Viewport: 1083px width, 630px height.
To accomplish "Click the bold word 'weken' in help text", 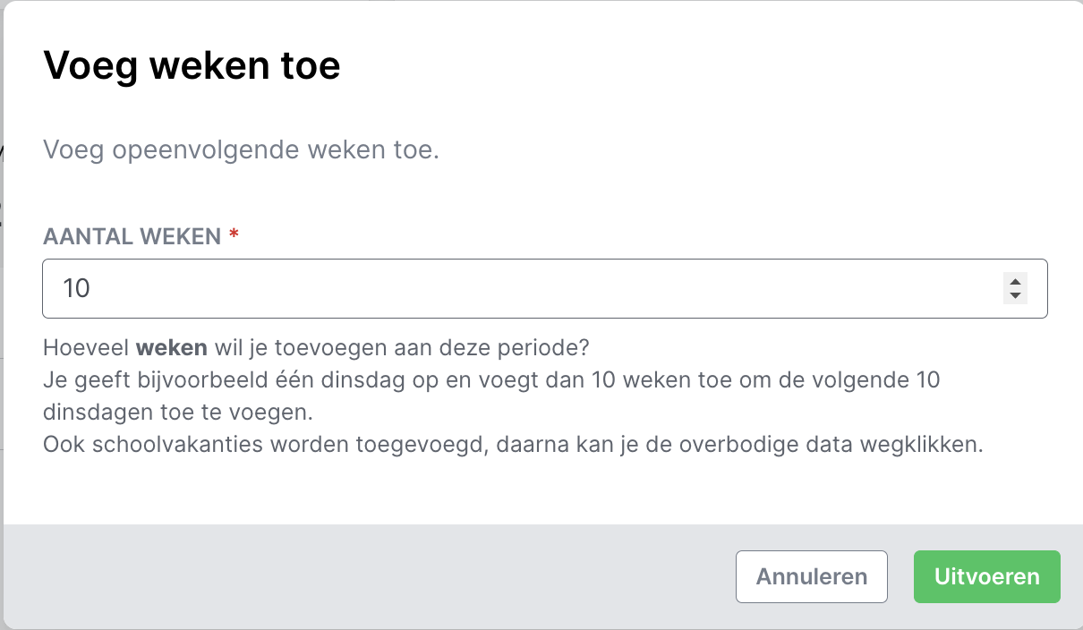I will tap(172, 346).
